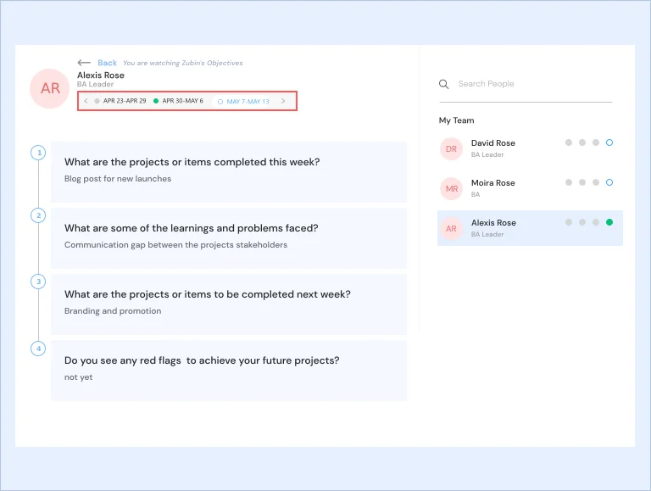Click the Back link
This screenshot has width=651, height=491.
(x=107, y=63)
